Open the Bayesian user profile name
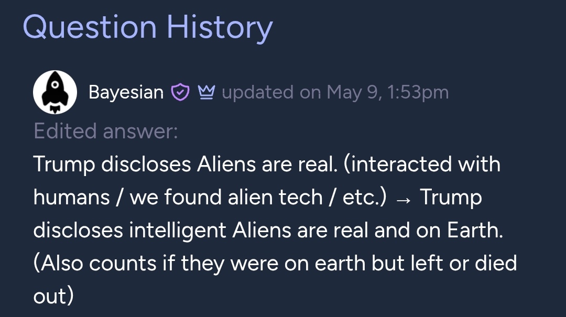 pyautogui.click(x=126, y=92)
